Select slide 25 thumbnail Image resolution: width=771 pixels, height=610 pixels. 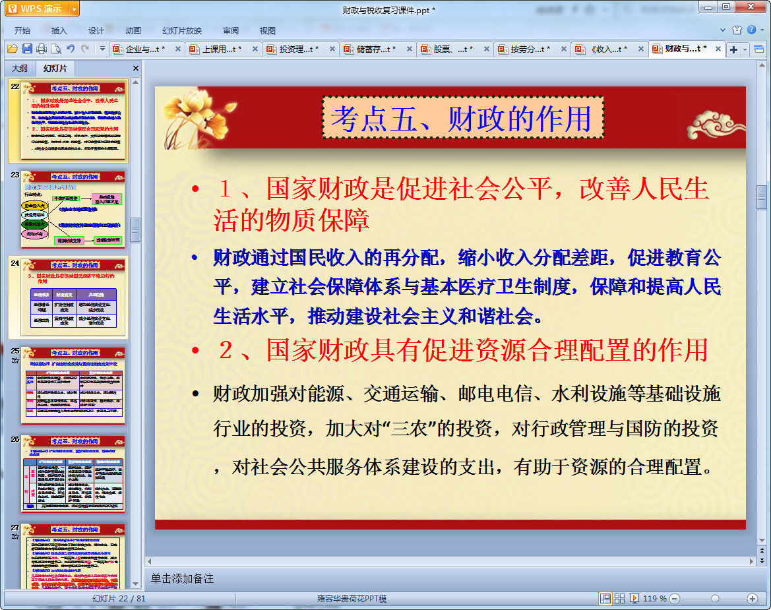(x=73, y=385)
